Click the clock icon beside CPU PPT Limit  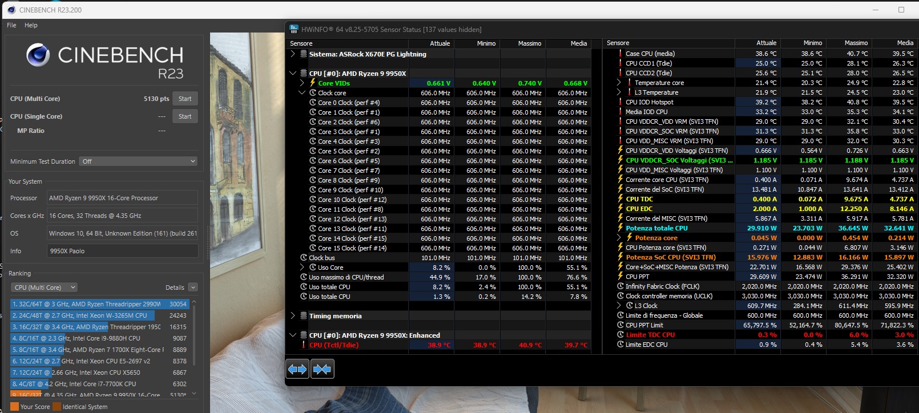point(620,325)
